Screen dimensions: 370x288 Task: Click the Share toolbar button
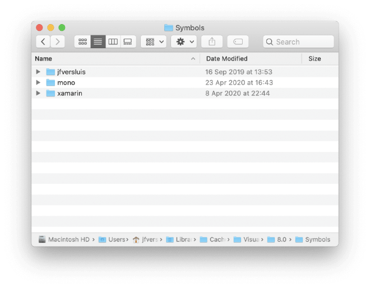[x=212, y=42]
